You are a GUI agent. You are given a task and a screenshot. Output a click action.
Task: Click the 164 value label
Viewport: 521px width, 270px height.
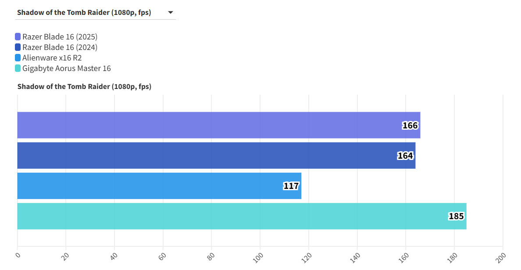[x=405, y=156]
